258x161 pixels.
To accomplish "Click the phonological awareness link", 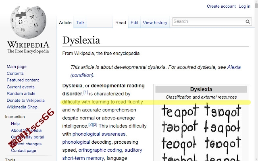I will point(99,134).
